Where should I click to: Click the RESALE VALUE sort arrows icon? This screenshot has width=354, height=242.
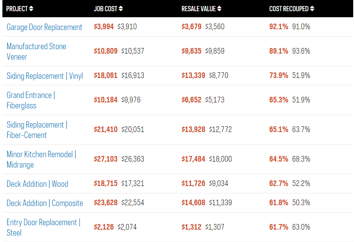click(219, 8)
